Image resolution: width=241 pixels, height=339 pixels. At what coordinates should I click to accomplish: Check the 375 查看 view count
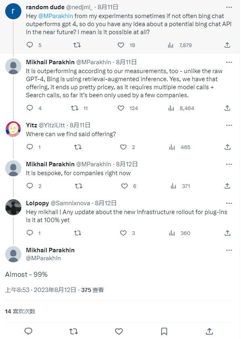coord(93,289)
